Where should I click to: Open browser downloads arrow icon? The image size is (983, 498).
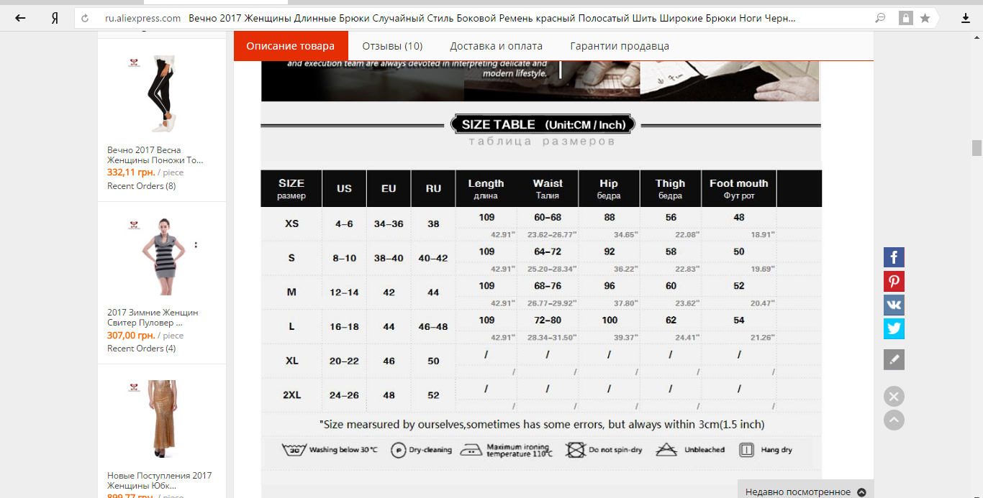tap(966, 18)
